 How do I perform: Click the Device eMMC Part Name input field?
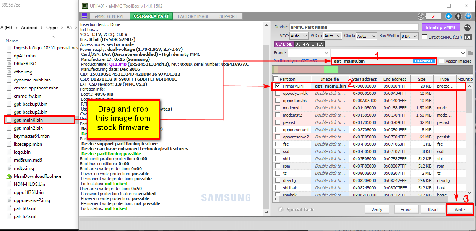click(x=354, y=27)
